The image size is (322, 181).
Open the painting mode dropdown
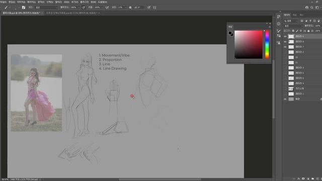coord(46,8)
